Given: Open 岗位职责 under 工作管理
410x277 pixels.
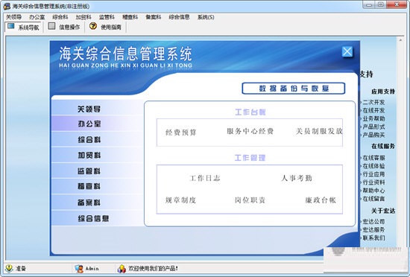Looking at the screenshot, I should [250, 200].
